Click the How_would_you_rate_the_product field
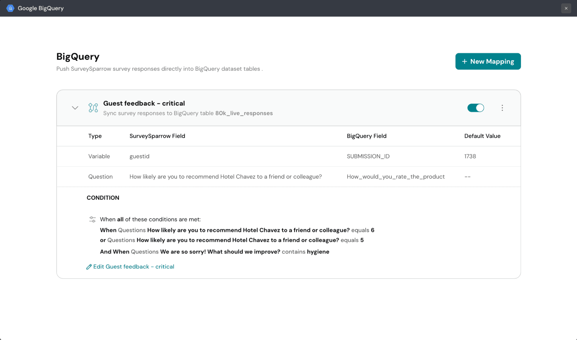 coord(395,177)
